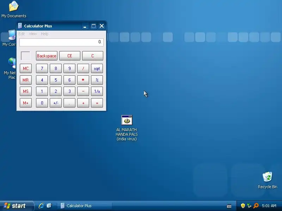Click the Calculator Plus taskbar button
The image size is (282, 211).
tap(85, 206)
